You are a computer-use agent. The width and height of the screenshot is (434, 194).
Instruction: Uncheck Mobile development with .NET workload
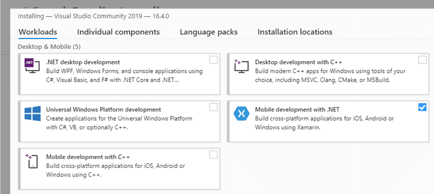[423, 107]
